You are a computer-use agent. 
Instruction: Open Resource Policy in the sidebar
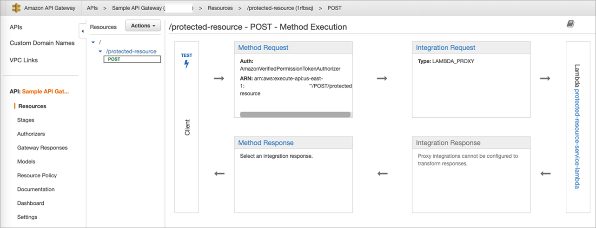point(37,175)
